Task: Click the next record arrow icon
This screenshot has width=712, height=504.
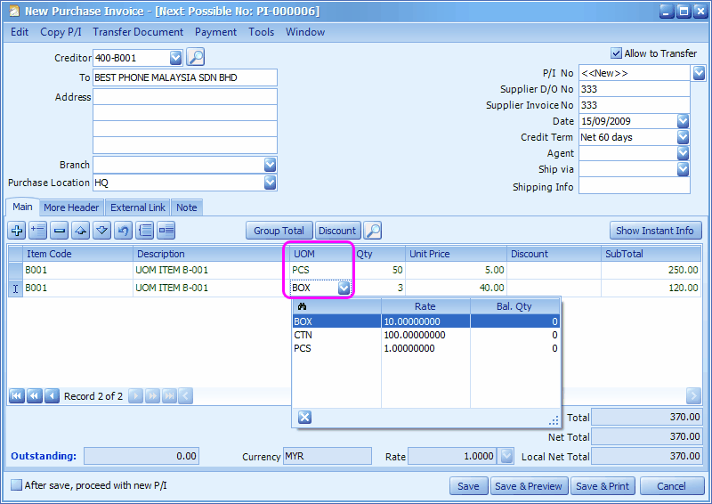Action: click(x=136, y=396)
